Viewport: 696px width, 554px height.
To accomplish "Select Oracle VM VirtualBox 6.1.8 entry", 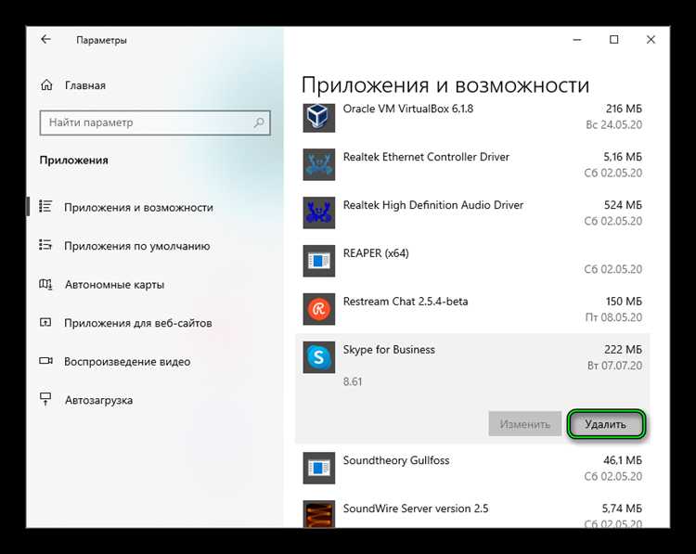I will (472, 116).
